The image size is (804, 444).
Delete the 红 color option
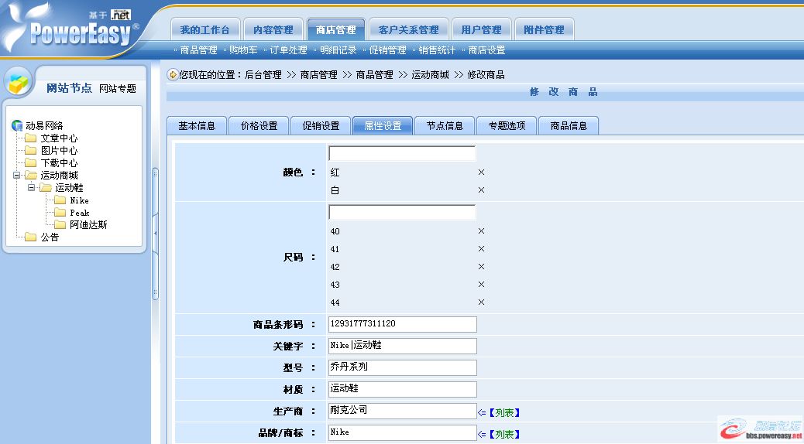pos(481,172)
